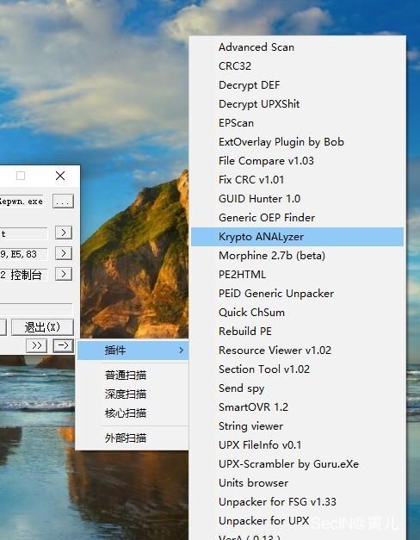420x540 pixels.
Task: Open the Advanced Scan plugin
Action: (297, 47)
